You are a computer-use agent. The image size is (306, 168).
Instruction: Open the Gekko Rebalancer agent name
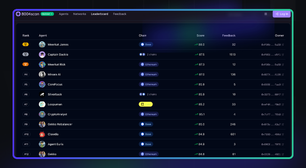click(60, 124)
